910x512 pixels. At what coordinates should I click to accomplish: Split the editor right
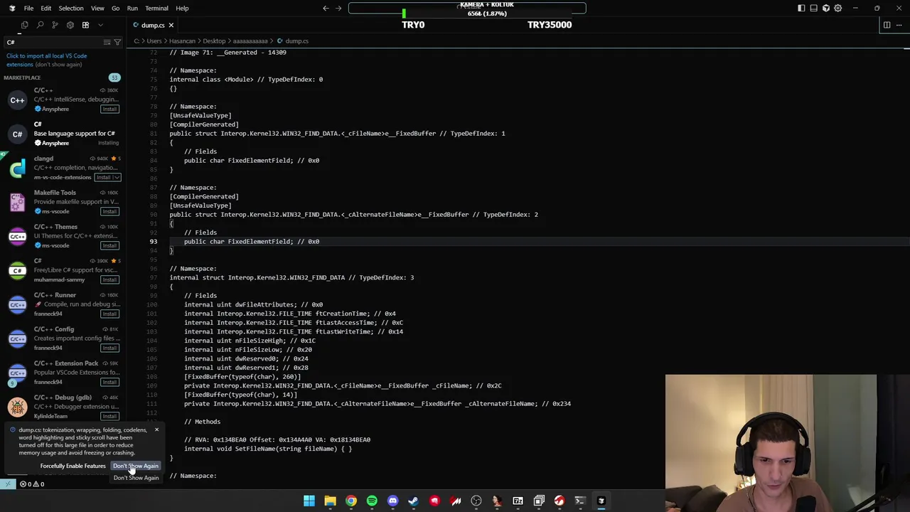(x=887, y=25)
